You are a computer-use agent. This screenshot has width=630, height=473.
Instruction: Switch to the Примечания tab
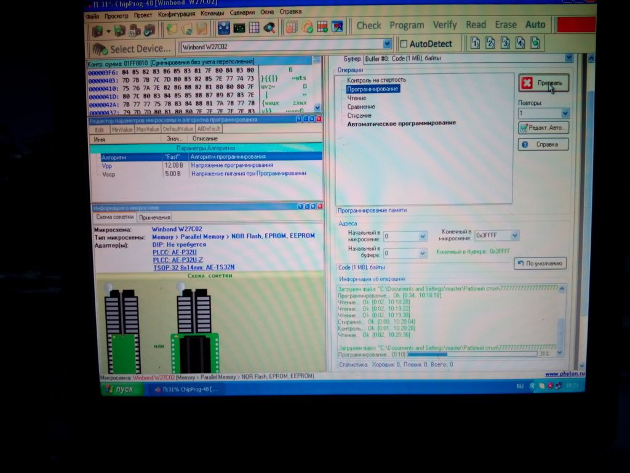154,217
